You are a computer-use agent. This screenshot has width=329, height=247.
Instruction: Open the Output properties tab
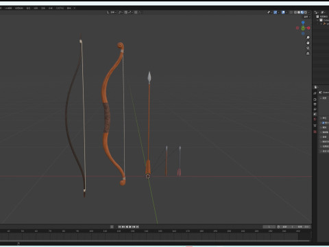[315, 104]
